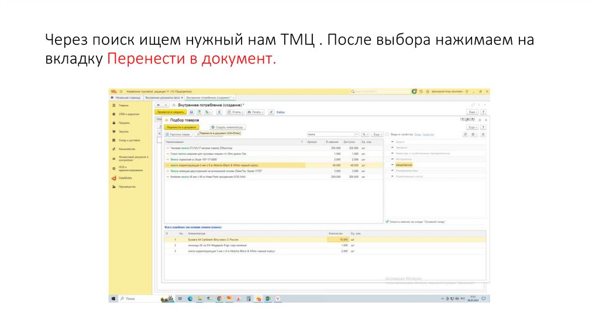Screen dimensions: 599x335
Task: Open the DataMobile sidebar section
Action: 125,178
